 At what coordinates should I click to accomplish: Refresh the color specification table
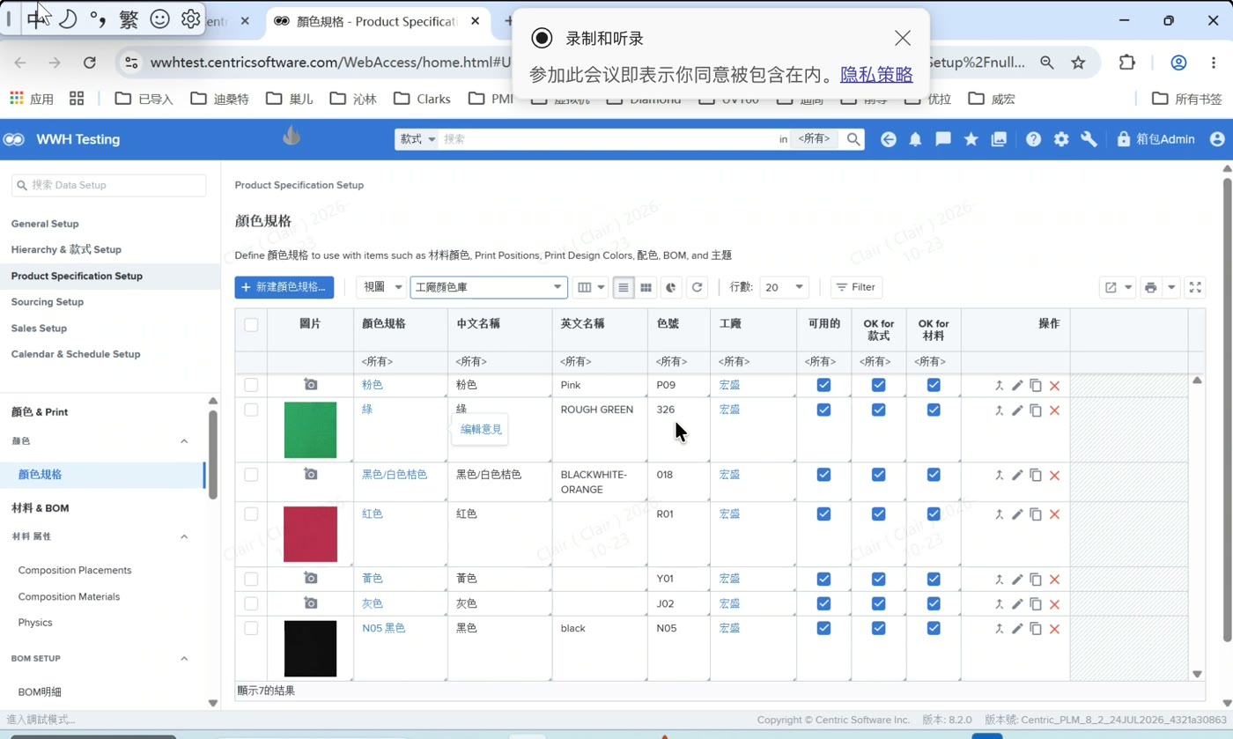coord(698,287)
